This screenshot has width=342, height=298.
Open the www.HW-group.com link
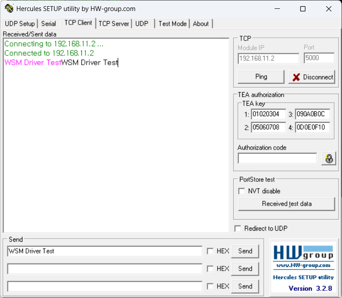[x=303, y=265]
